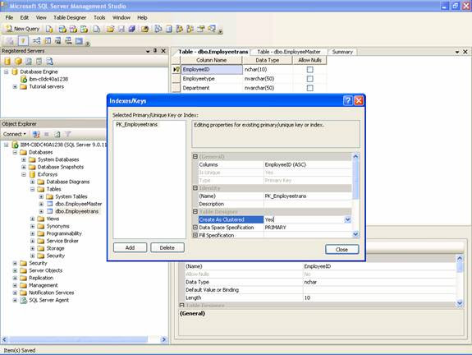Click the Delete button in Indexes/Keys dialog
Image resolution: width=472 pixels, height=355 pixels.
(x=167, y=247)
